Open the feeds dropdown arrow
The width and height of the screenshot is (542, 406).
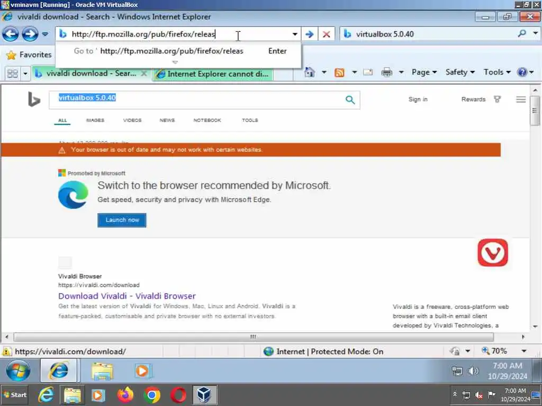[354, 72]
